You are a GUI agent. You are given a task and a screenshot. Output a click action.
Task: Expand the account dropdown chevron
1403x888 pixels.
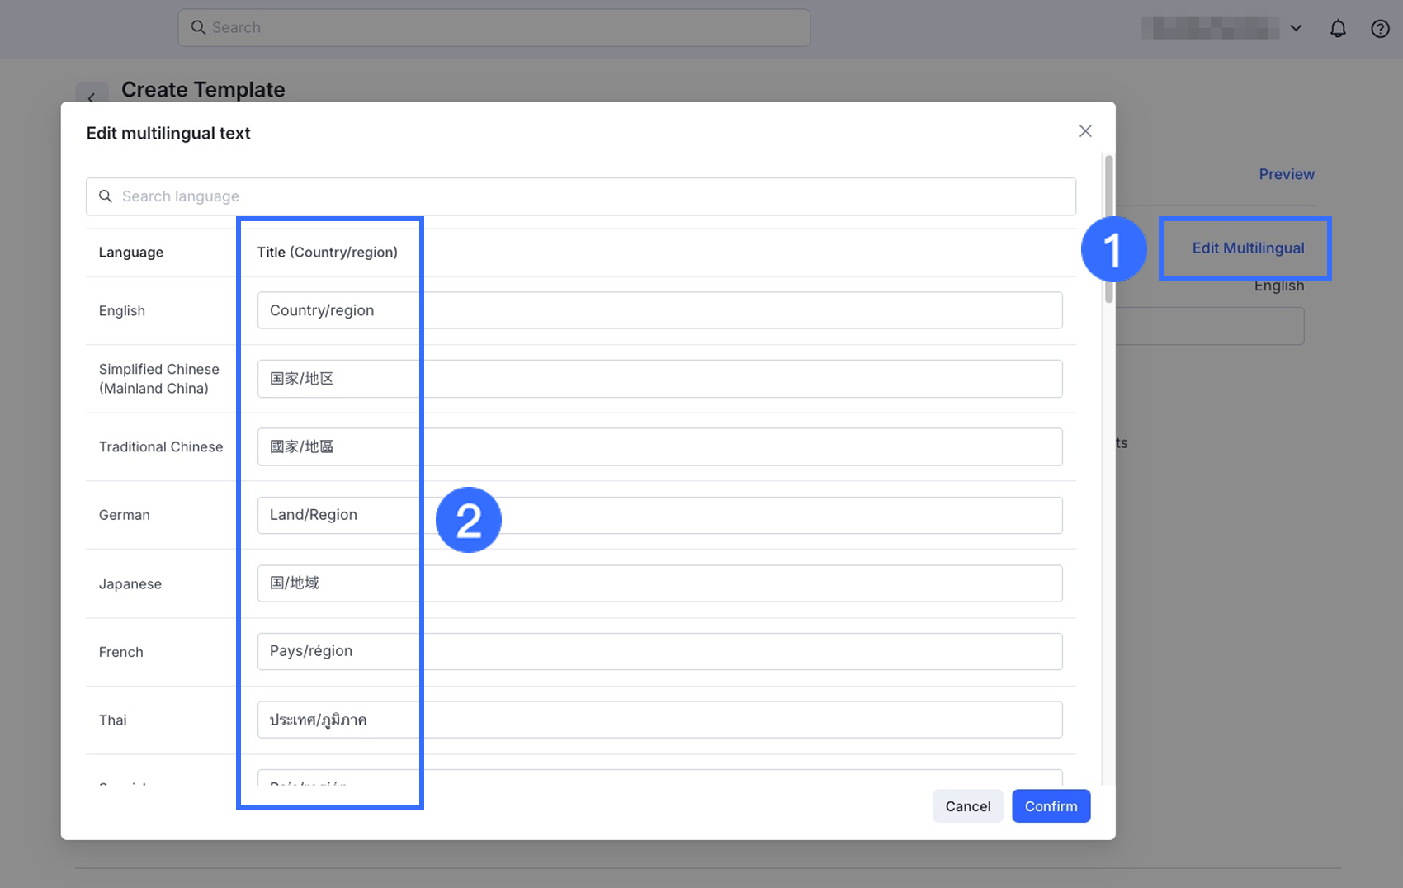coord(1296,28)
